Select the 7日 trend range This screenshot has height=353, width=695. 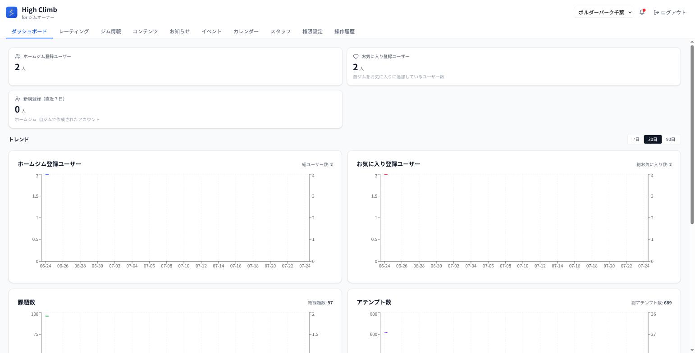click(636, 140)
